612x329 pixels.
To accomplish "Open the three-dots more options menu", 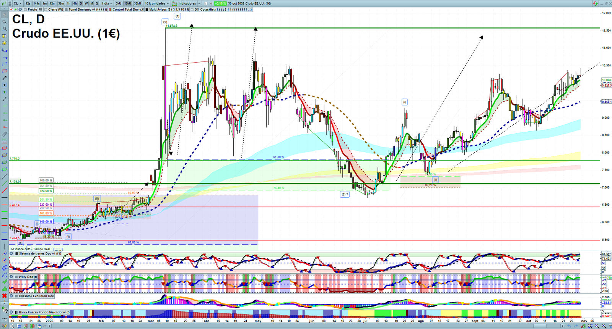I will pyautogui.click(x=4, y=318).
